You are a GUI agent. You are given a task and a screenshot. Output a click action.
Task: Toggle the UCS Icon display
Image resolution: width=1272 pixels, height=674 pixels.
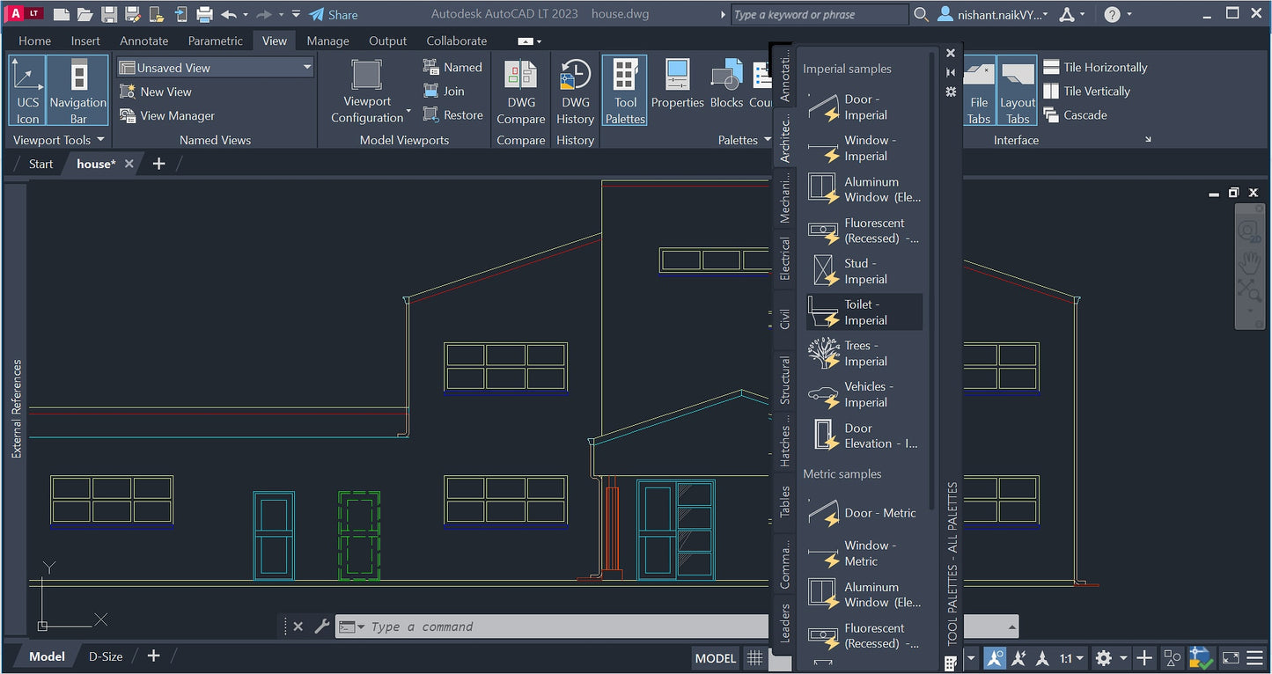[x=28, y=91]
